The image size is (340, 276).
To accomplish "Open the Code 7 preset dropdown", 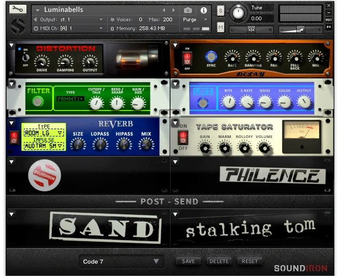I will [x=121, y=261].
